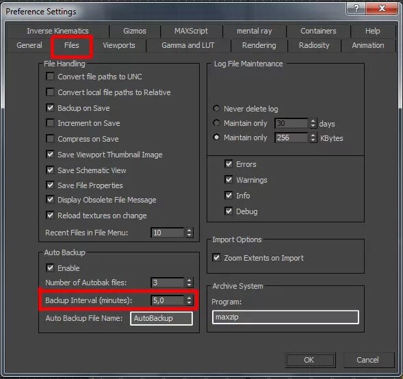Select Maintain only KBytes radio button
Screen dimensions: 403x379
pos(216,138)
